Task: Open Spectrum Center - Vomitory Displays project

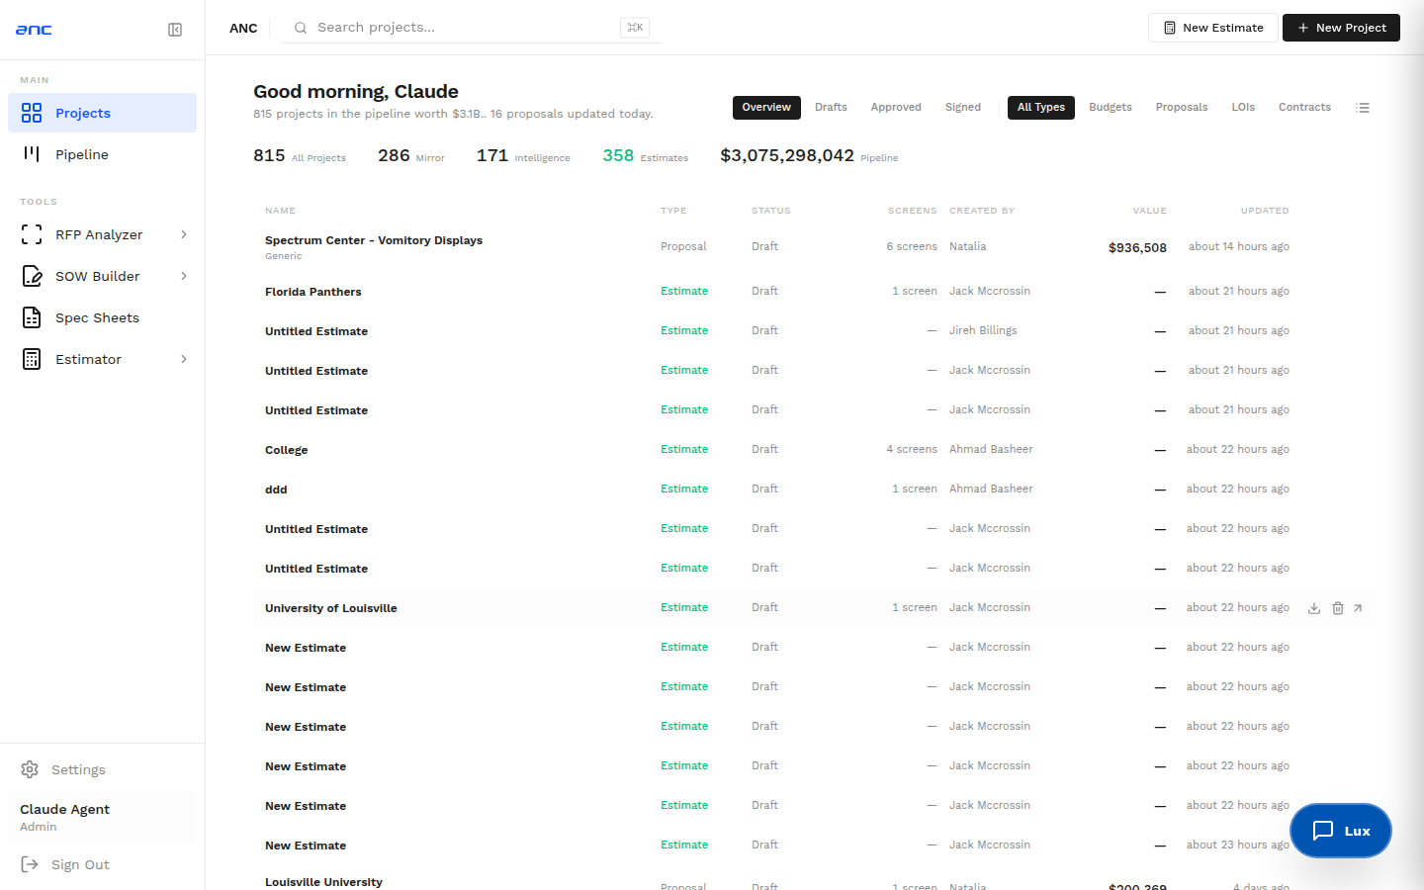Action: (x=374, y=240)
